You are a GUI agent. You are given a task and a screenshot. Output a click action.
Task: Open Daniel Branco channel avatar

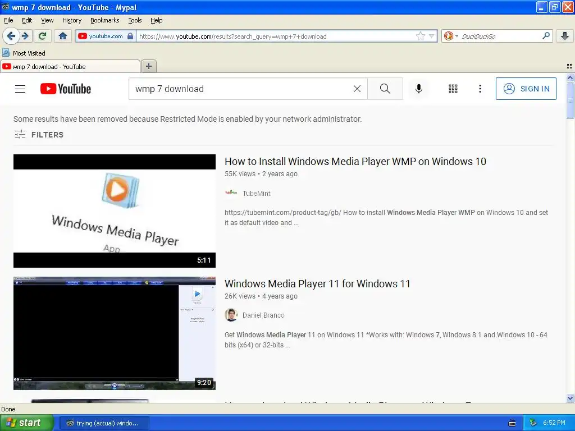pyautogui.click(x=231, y=315)
